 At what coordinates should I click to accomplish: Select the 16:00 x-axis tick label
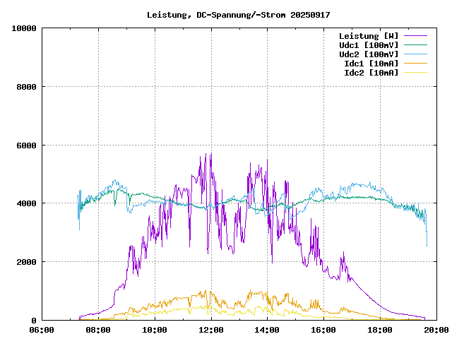pyautogui.click(x=324, y=330)
